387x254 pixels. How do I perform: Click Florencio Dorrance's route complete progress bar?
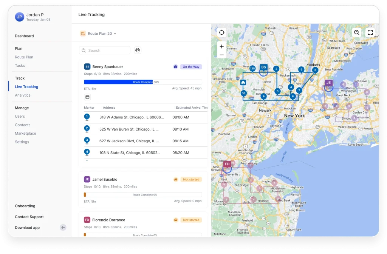[143, 235]
